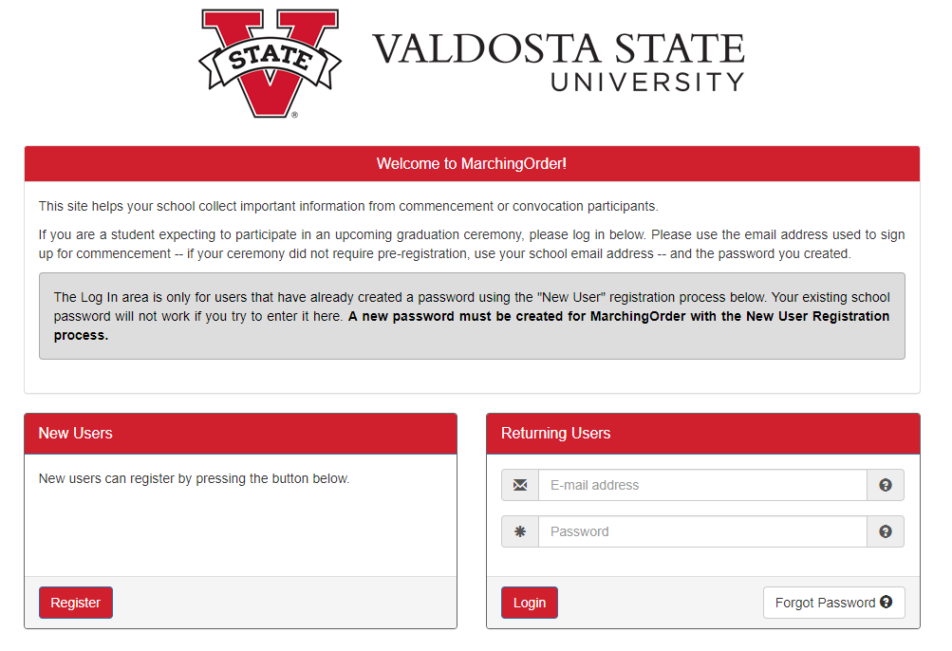This screenshot has height=651, width=952.
Task: Open the email address help question mark
Action: coord(885,485)
